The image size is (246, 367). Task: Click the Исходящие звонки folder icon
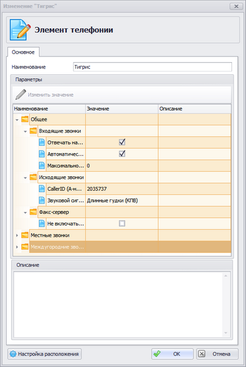[x=33, y=177]
